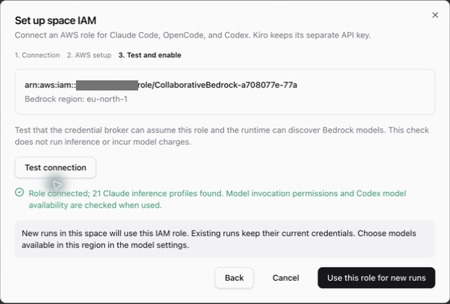Click the Connect an AWS role description
Screen dimensions: 450x304
point(192,35)
